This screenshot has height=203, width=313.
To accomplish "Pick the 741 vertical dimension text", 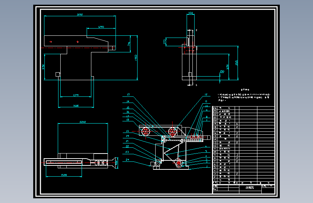I will pyautogui.click(x=129, y=44).
